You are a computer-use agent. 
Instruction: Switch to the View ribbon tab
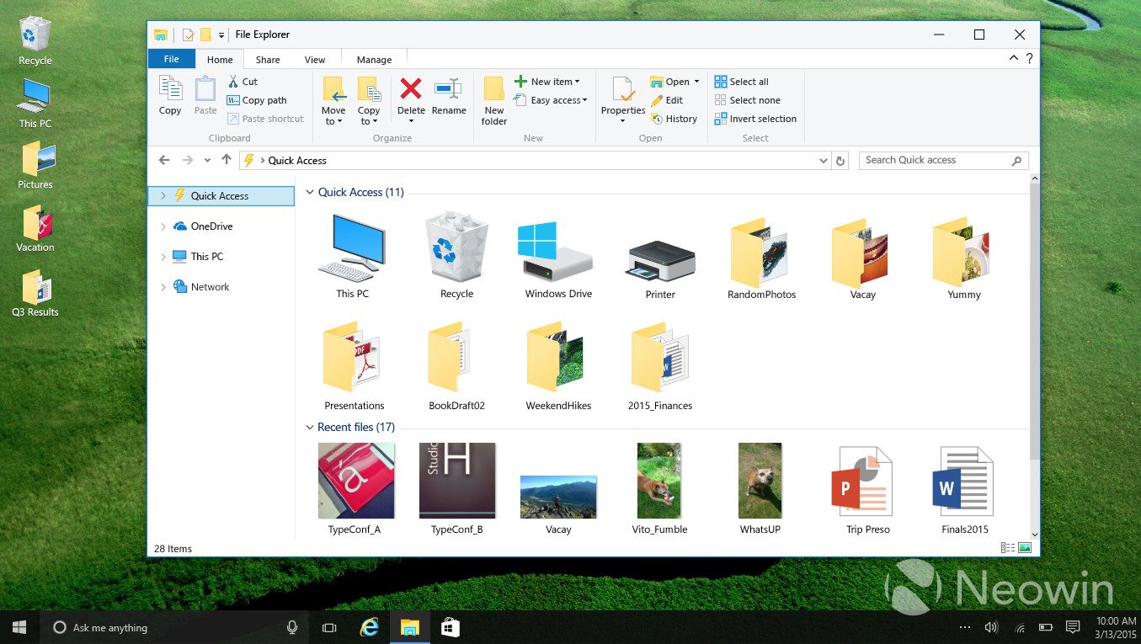tap(315, 60)
